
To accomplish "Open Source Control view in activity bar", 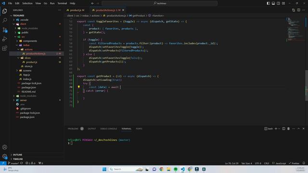I will click(x=4, y=30).
